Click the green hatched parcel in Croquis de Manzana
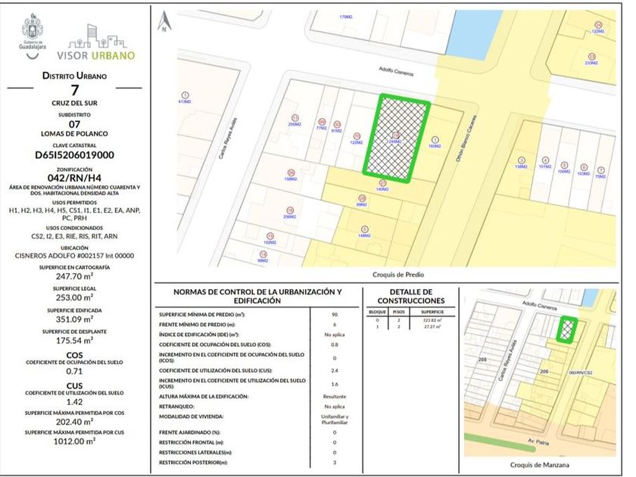636x477 pixels. tap(567, 329)
